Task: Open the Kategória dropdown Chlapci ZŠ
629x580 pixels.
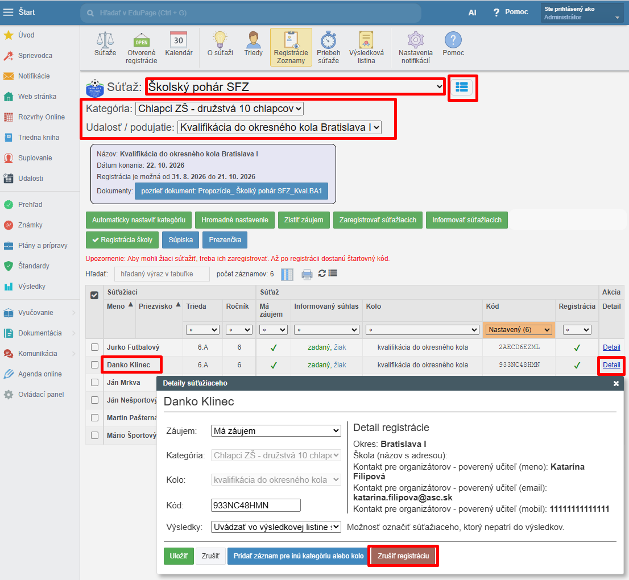Action: [220, 109]
